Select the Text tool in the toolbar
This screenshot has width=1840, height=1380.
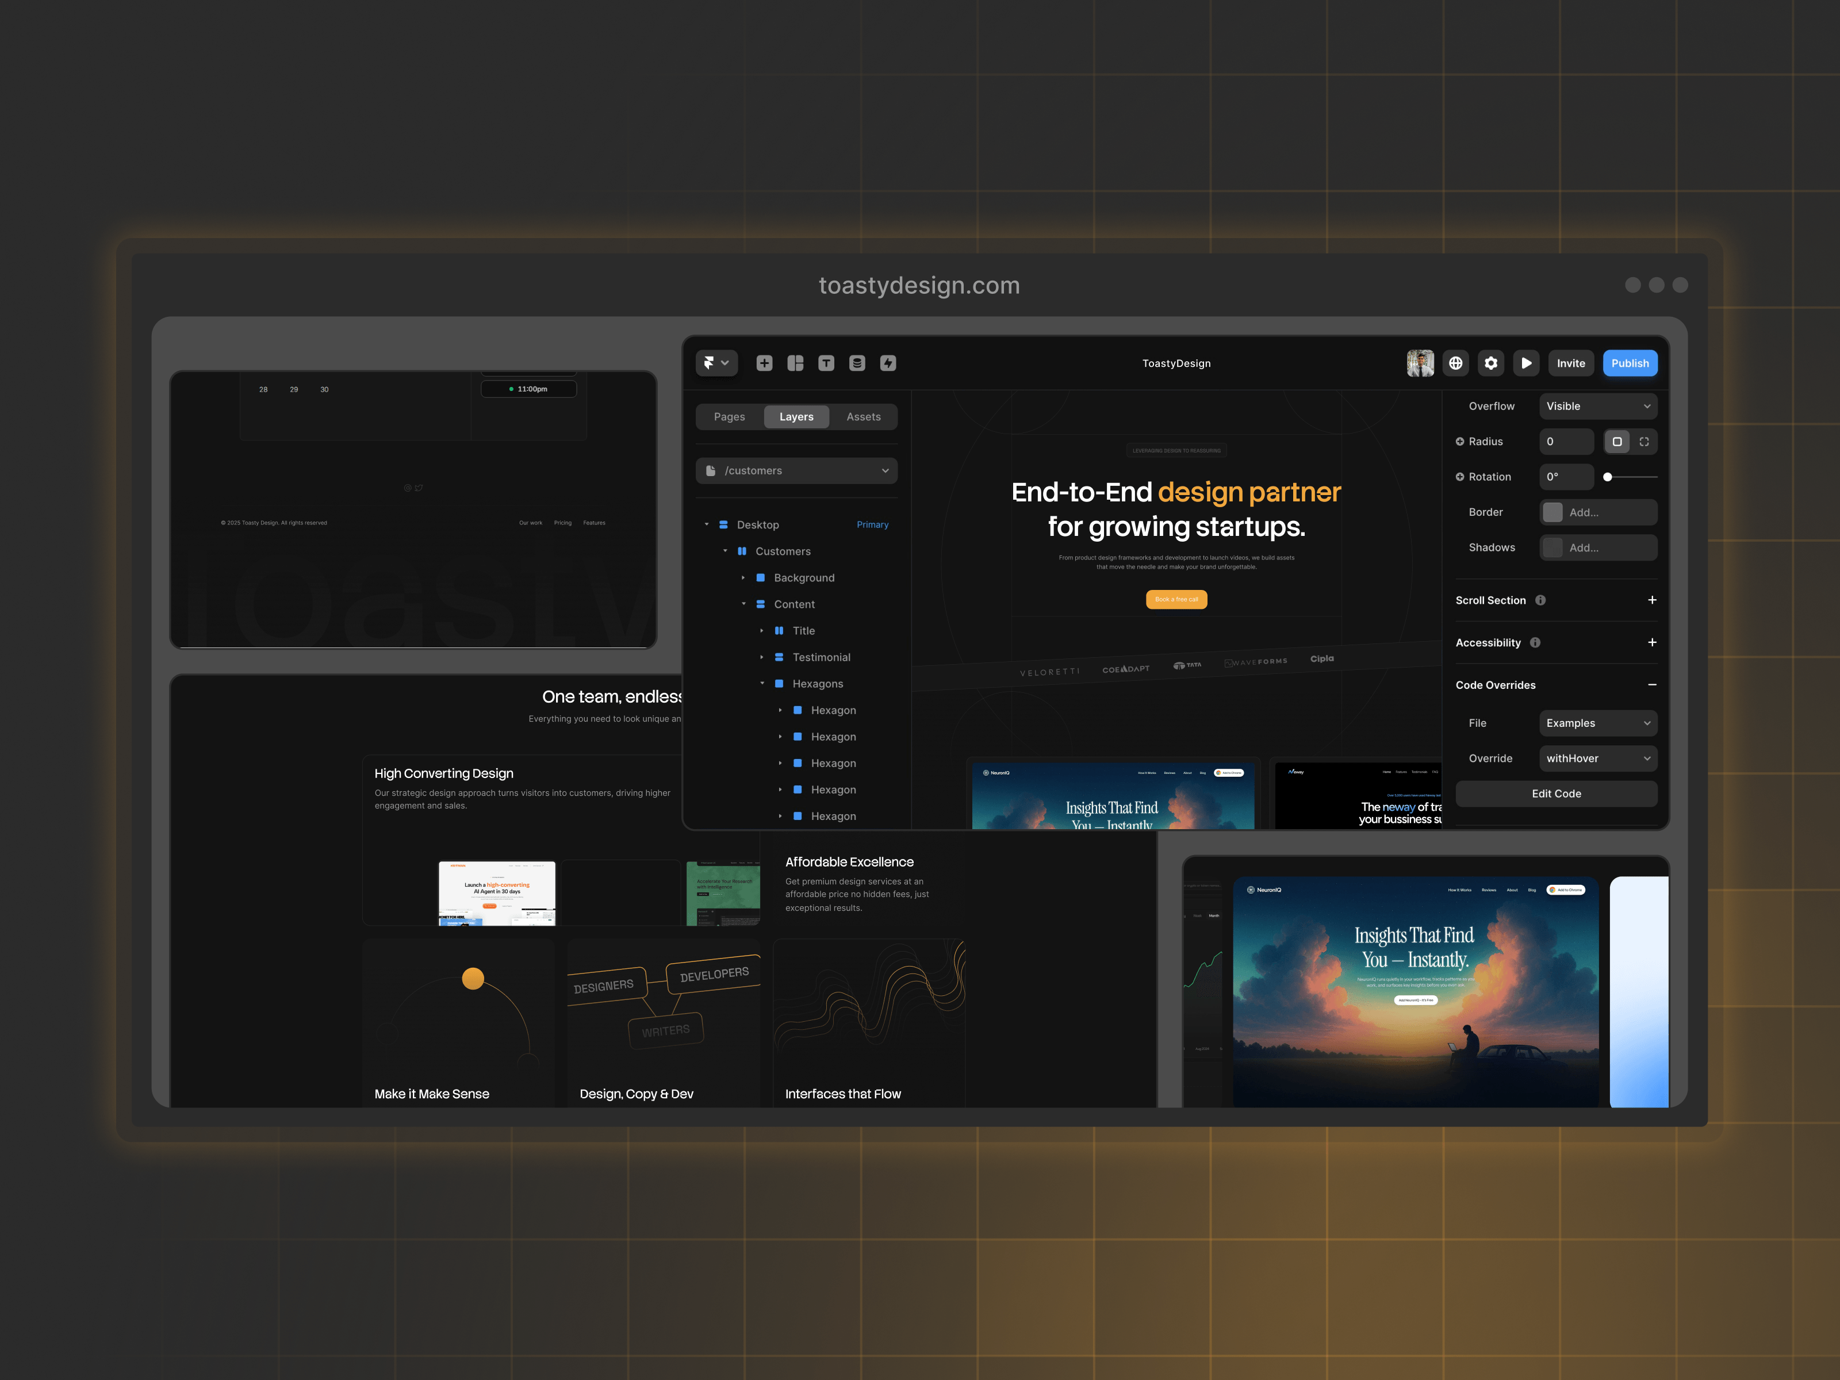826,363
